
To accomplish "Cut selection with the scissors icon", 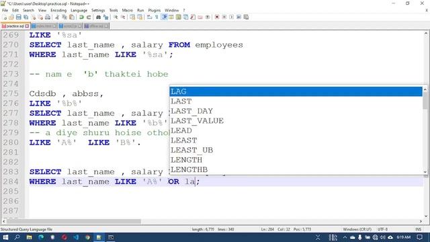I will coord(57,17).
